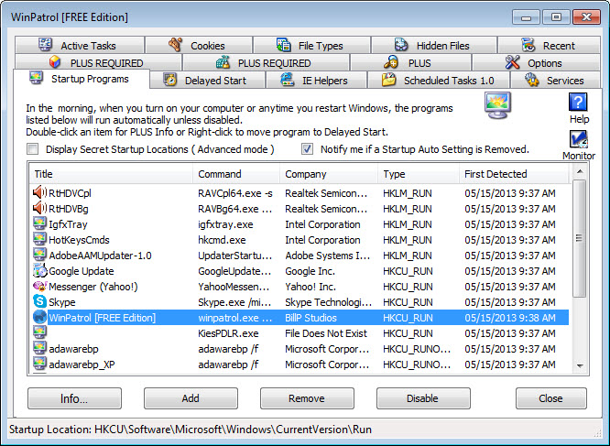Click the startup list scrollbar thumb
Screen dimensions: 610x446
click(580, 238)
